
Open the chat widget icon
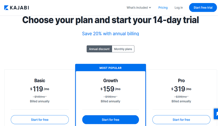216,114
